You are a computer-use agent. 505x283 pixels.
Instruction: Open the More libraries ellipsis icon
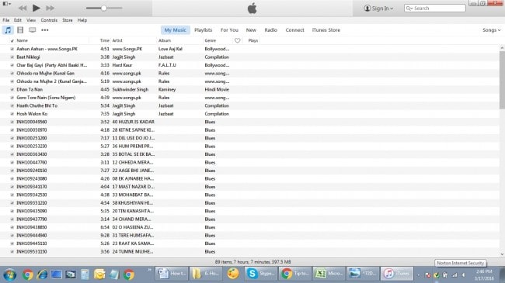(45, 30)
